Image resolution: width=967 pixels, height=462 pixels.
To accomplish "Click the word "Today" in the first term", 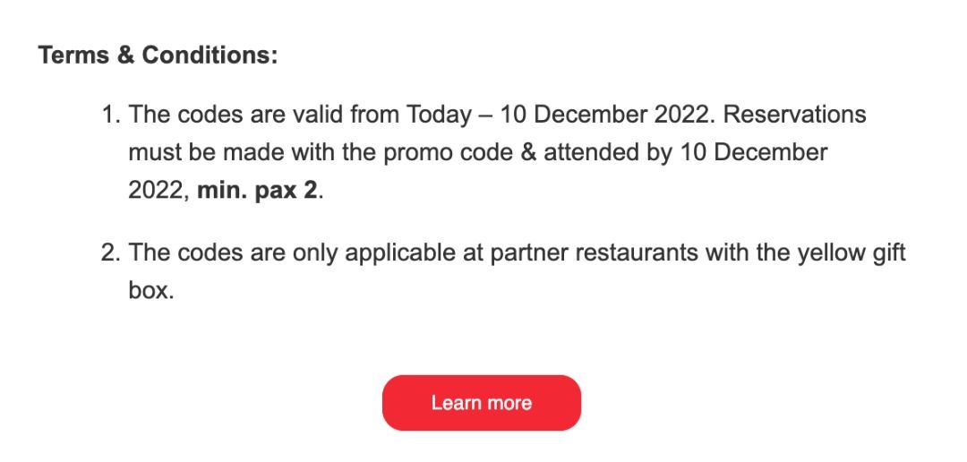I will click(x=439, y=115).
